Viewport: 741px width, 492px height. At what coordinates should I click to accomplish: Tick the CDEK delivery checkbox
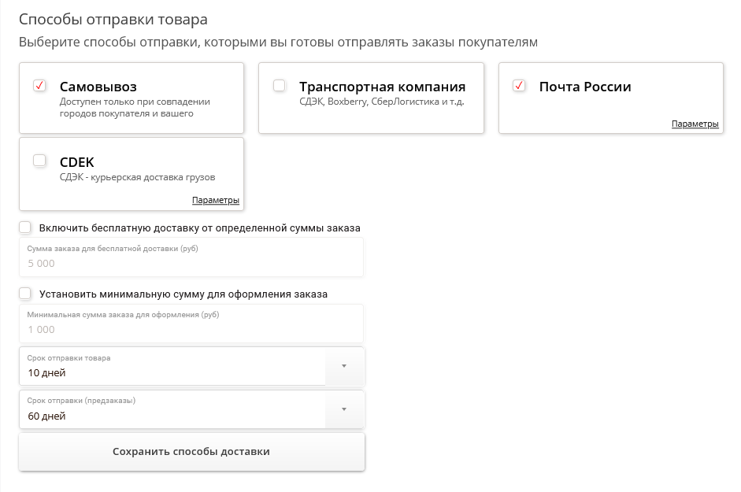tap(40, 161)
